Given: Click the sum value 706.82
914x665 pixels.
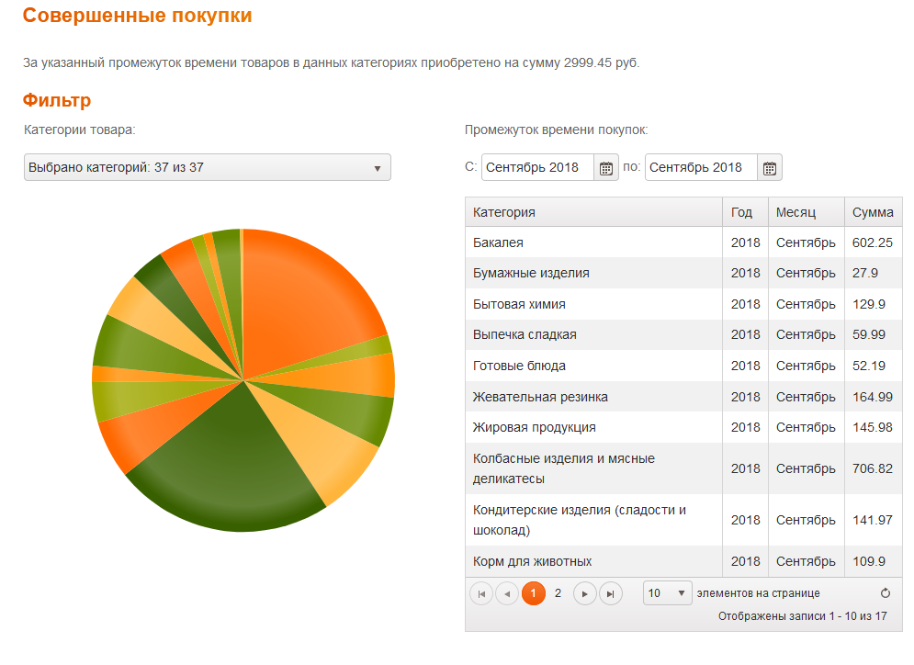Looking at the screenshot, I should (x=872, y=468).
